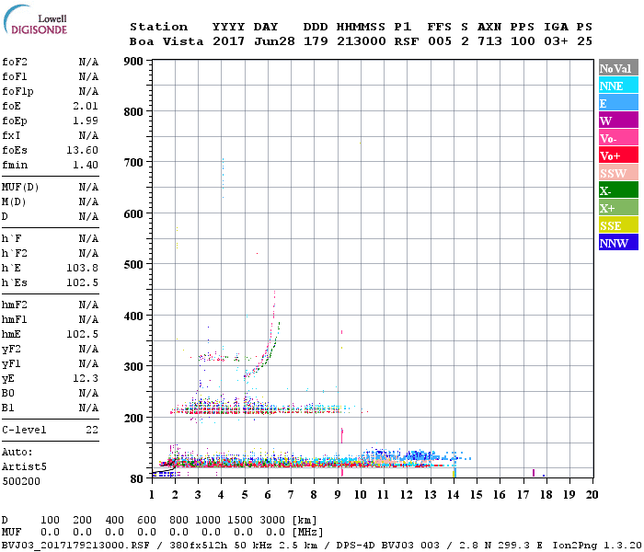Select the SSE yellow legend swatch
The height and width of the screenshot is (552, 644).
tap(618, 225)
